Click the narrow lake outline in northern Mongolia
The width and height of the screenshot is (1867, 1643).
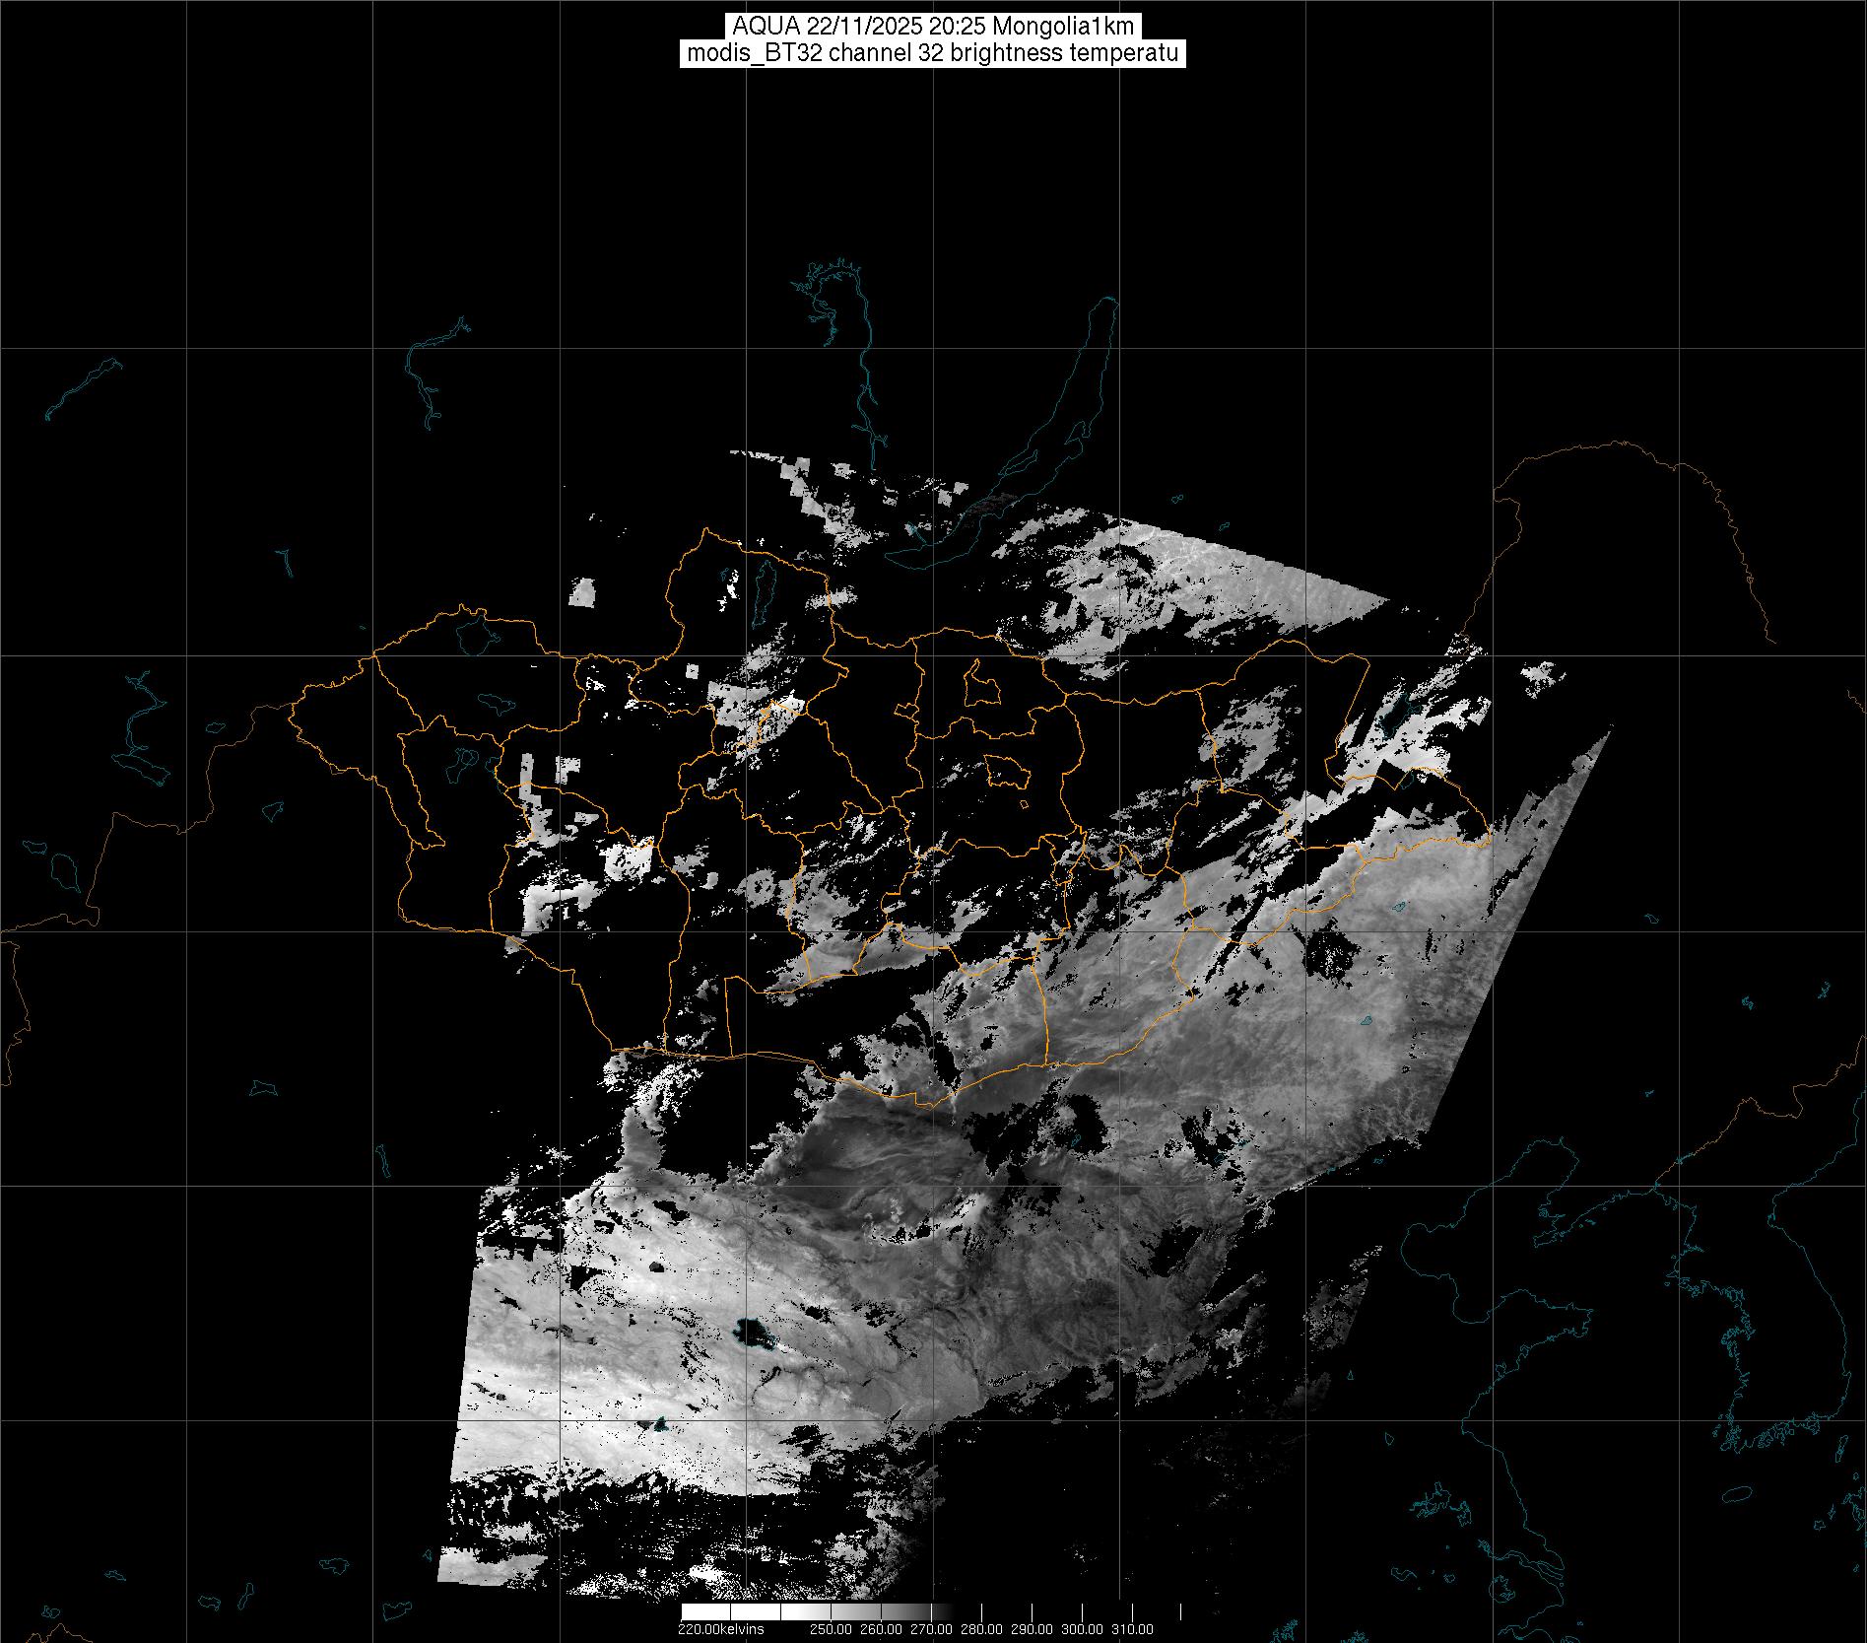(x=763, y=589)
